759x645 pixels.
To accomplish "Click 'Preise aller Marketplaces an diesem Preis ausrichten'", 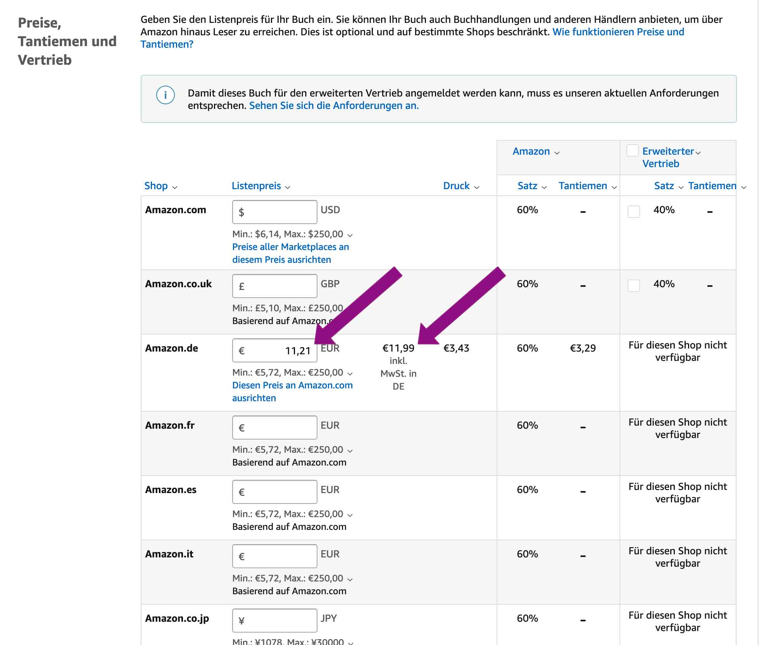I will 290,253.
